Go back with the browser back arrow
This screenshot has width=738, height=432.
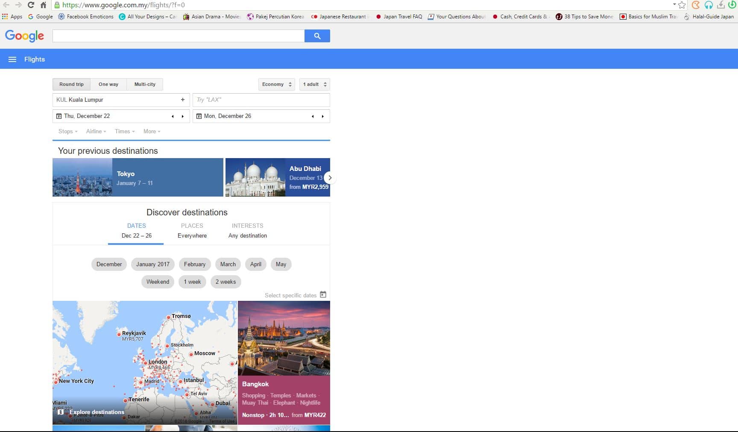[6, 5]
